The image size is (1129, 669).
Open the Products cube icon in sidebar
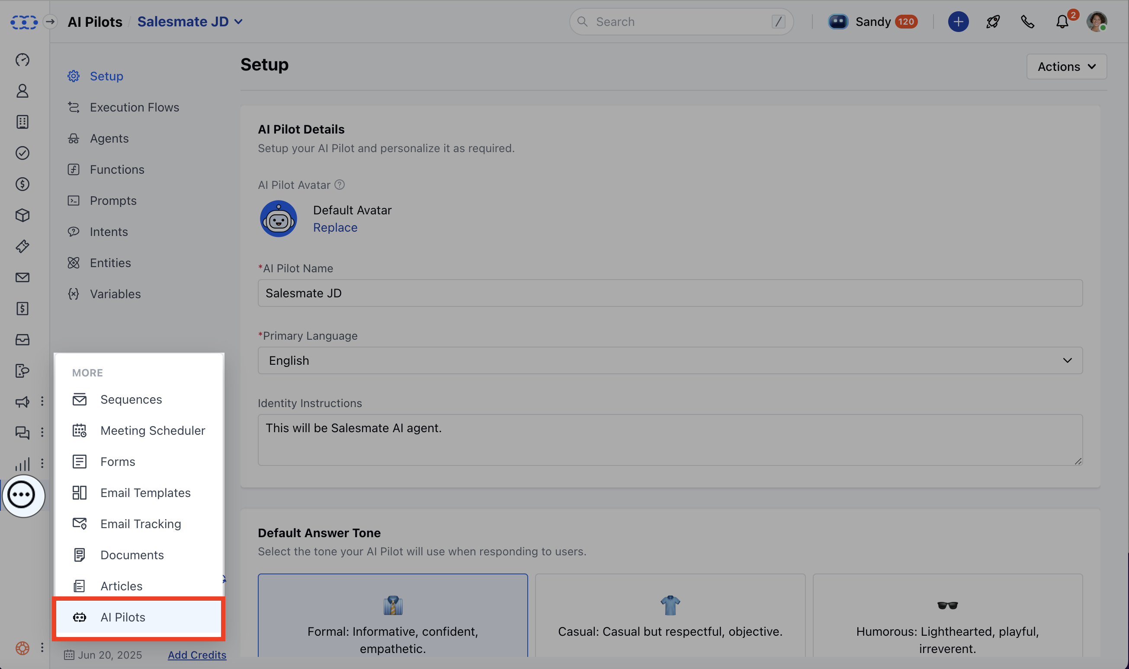(x=22, y=216)
